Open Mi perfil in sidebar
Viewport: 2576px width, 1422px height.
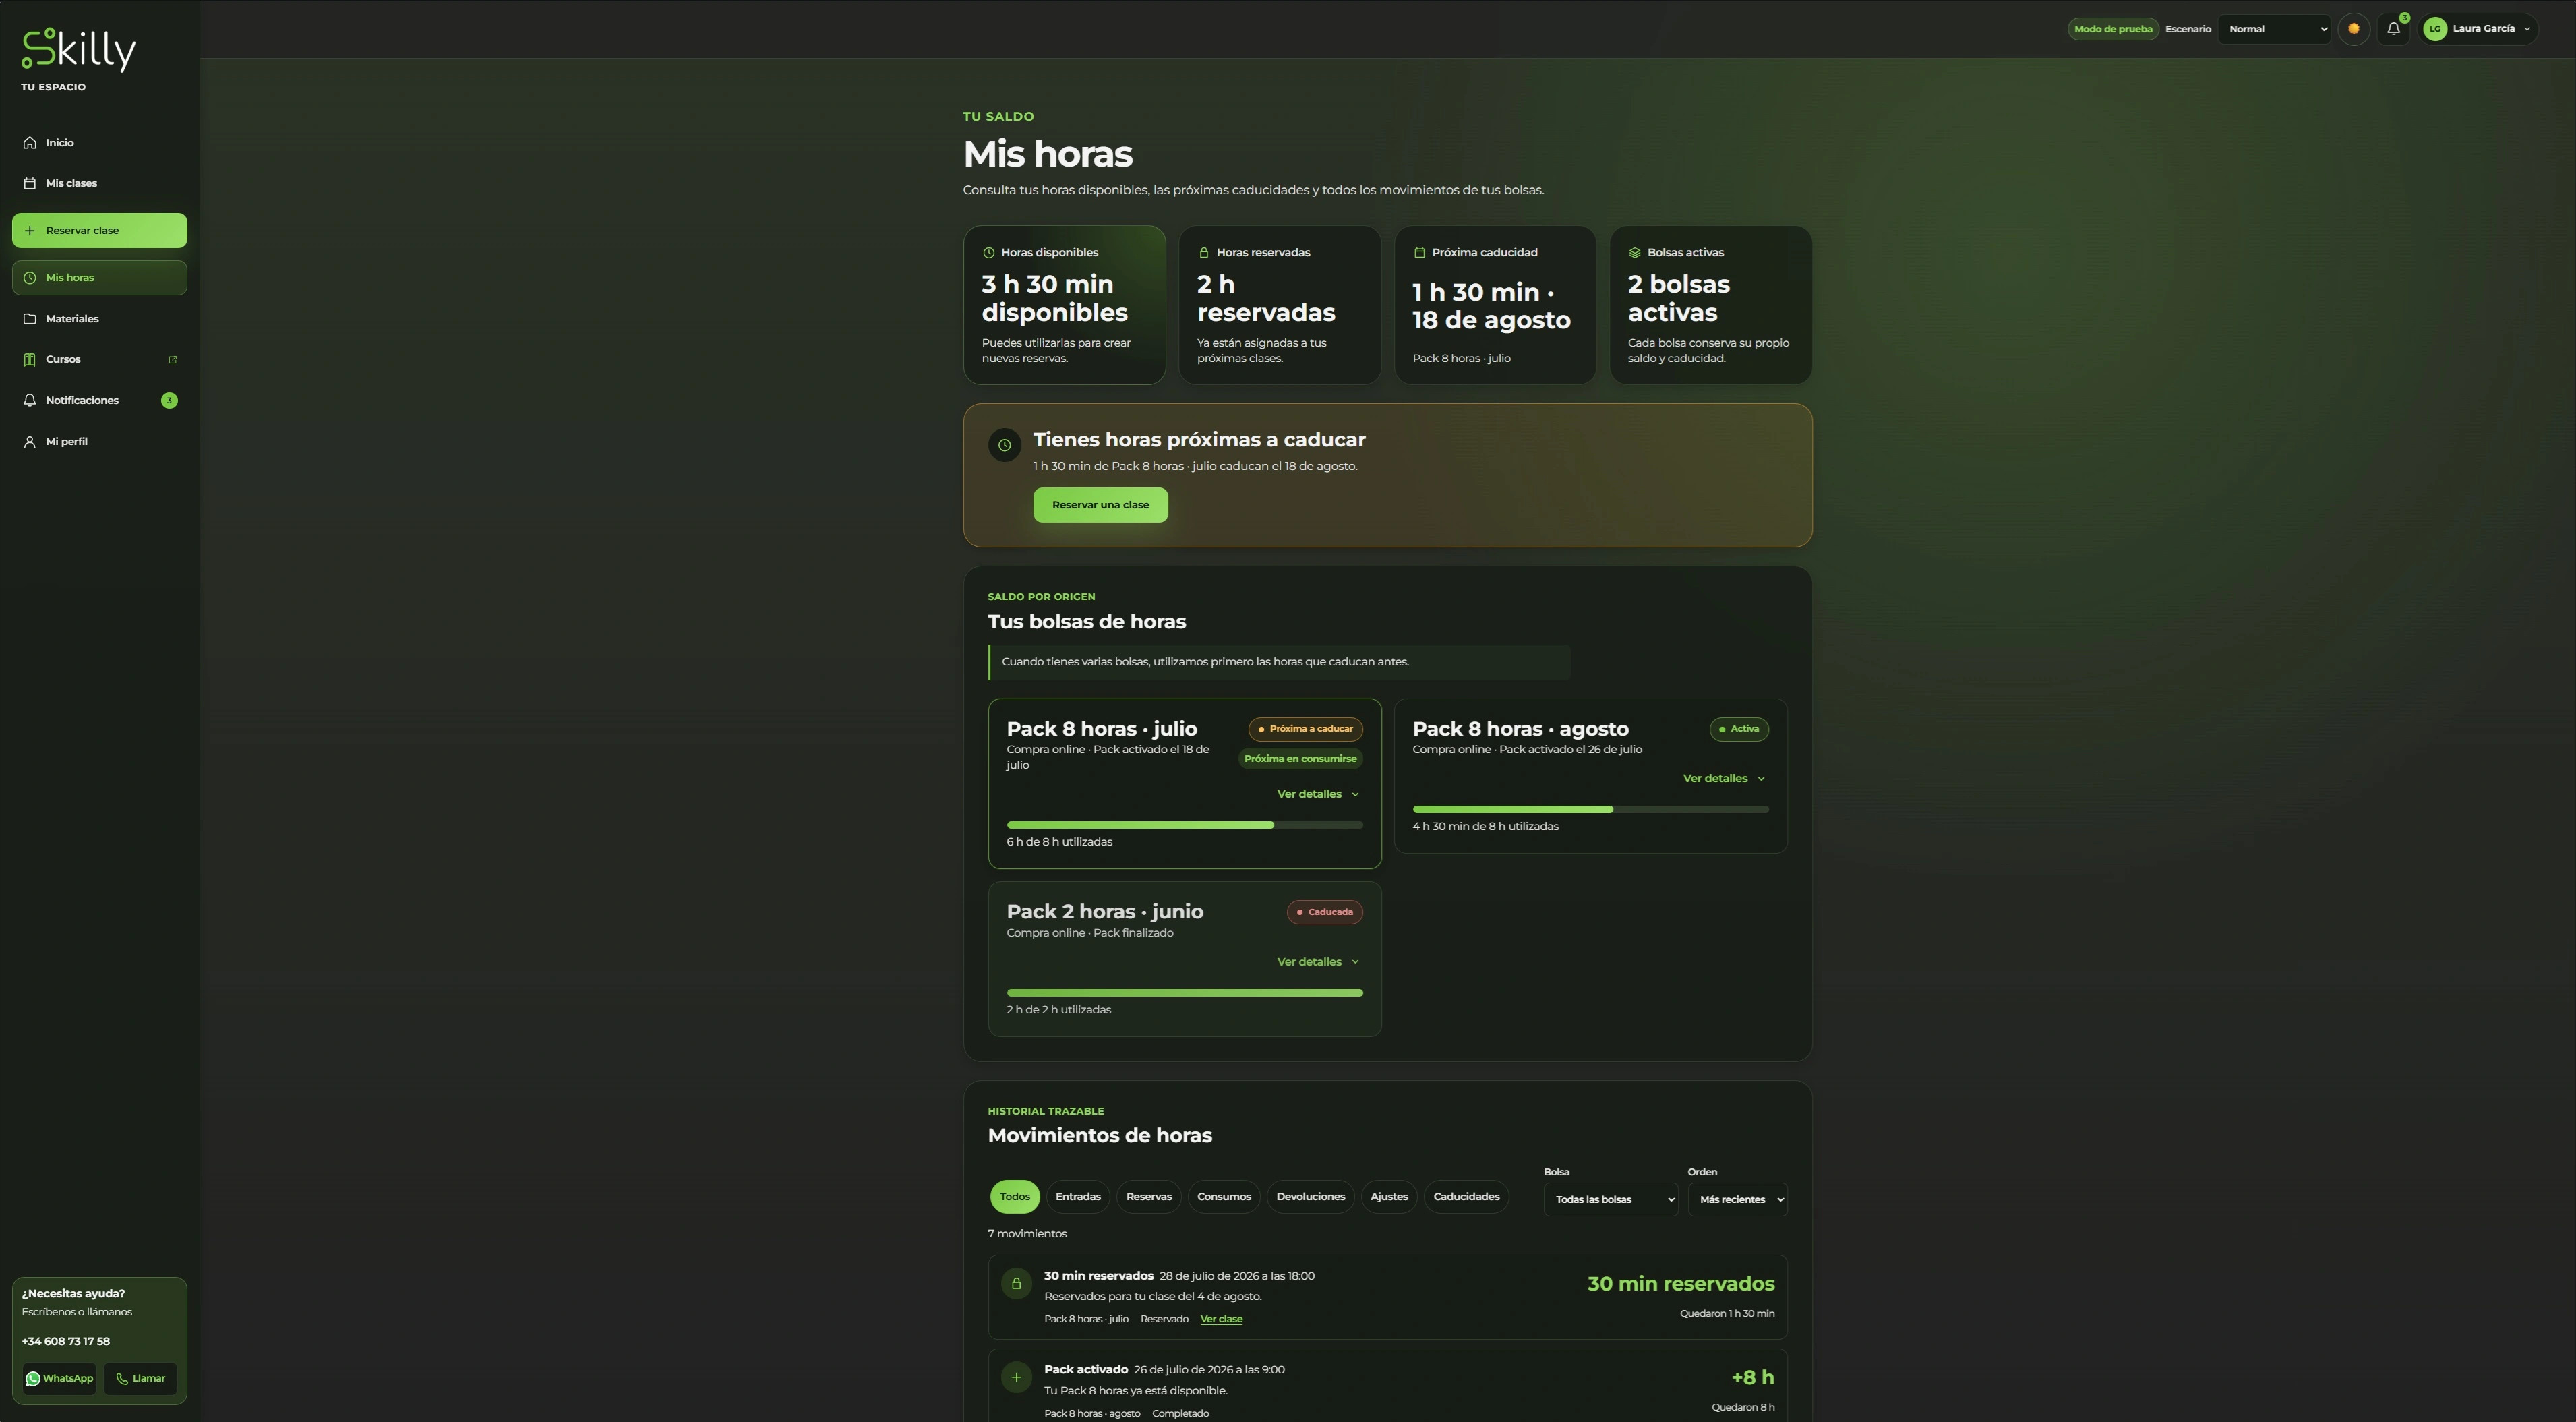99,442
